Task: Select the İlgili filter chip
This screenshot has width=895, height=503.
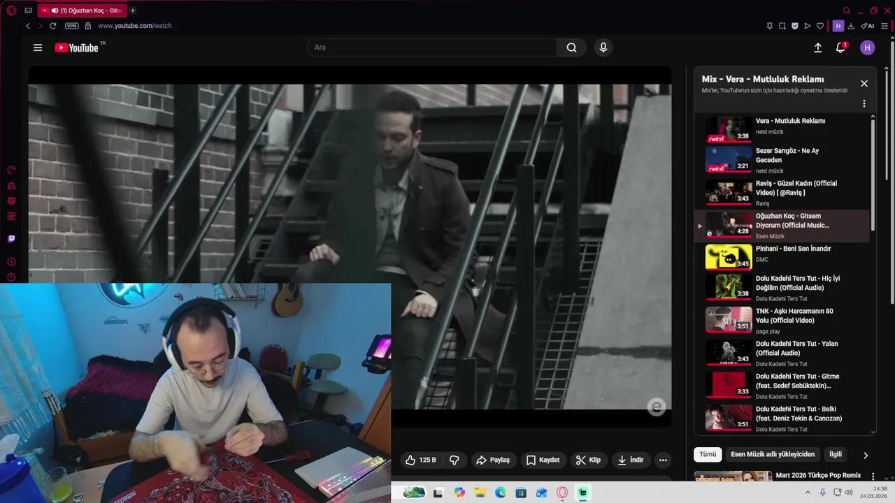Action: coord(836,454)
